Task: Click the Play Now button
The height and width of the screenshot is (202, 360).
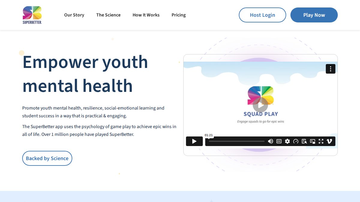Action: [314, 15]
